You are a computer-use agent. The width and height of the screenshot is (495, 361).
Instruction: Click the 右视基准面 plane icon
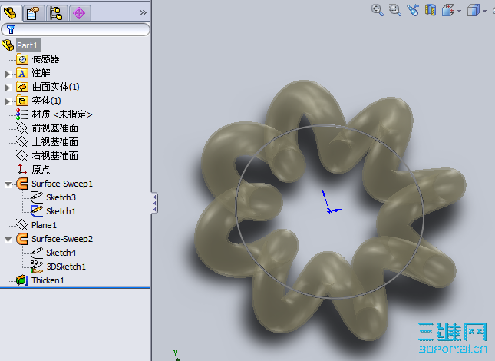pos(21,156)
